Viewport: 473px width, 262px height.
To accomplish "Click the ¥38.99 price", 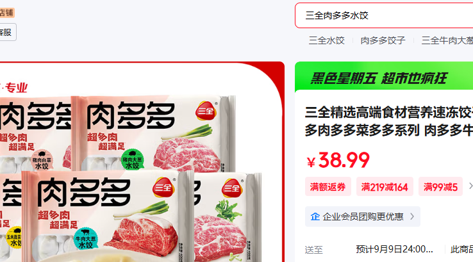I will click(x=338, y=160).
